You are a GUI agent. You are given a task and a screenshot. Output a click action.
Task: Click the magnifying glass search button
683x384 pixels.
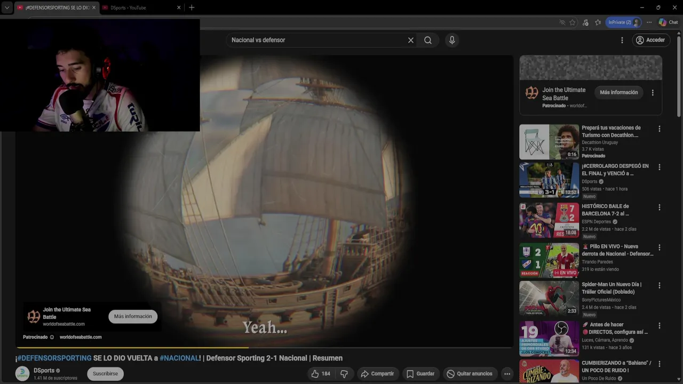pos(428,40)
